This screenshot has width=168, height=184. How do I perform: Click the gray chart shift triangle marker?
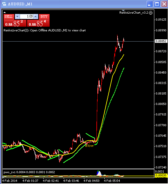pos(123,10)
